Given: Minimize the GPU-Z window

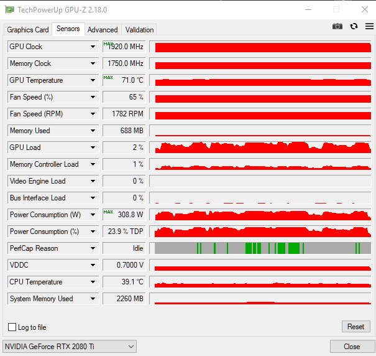Looking at the screenshot, I should coord(308,9).
